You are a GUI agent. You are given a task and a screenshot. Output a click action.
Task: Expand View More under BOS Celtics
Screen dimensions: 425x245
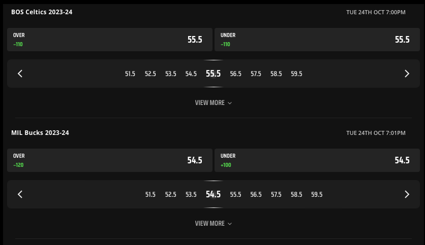tap(214, 102)
